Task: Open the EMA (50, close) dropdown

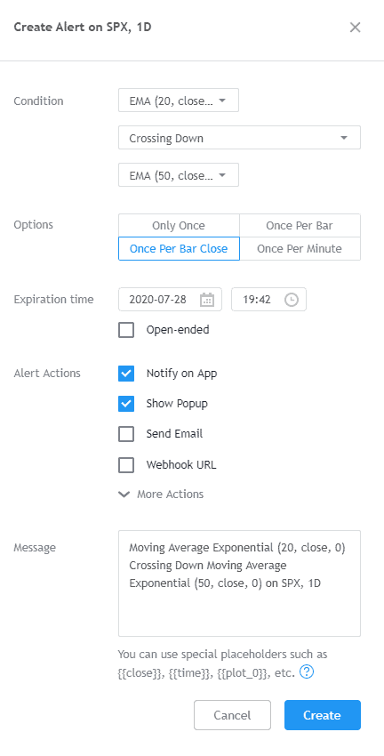Action: [x=179, y=175]
